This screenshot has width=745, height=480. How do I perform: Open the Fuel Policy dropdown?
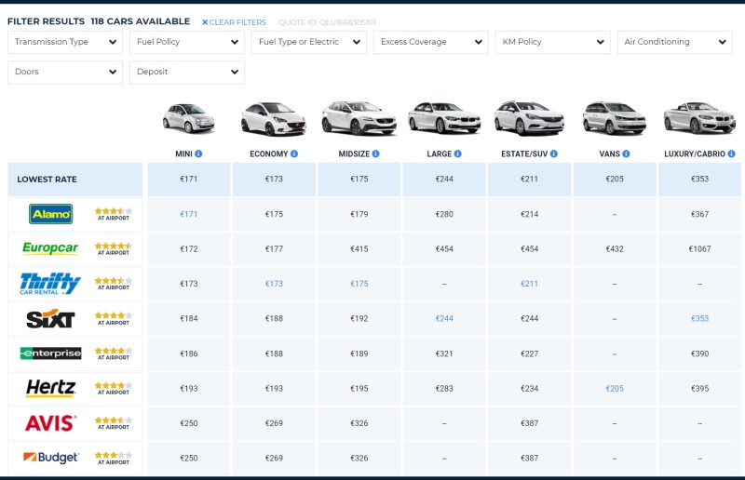point(187,42)
